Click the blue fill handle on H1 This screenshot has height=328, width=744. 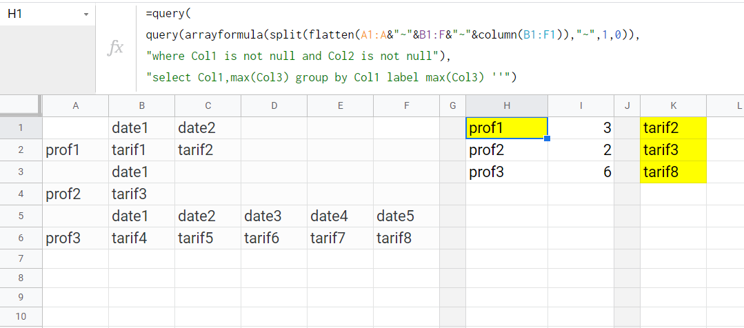[x=547, y=139]
